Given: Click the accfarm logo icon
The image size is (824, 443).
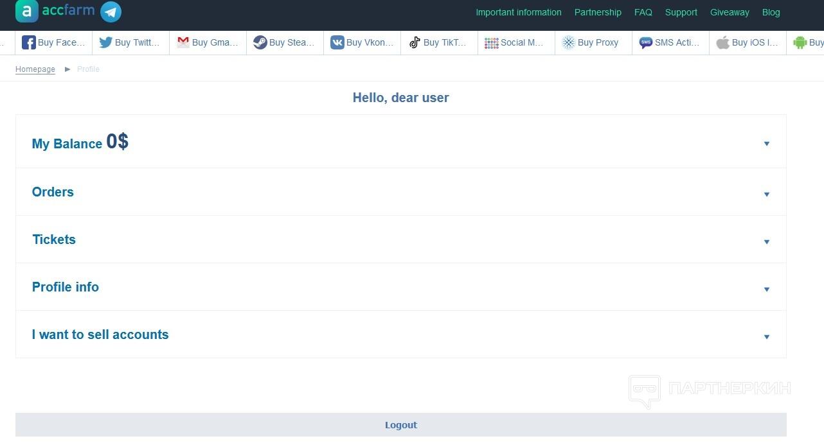Looking at the screenshot, I should (x=26, y=12).
